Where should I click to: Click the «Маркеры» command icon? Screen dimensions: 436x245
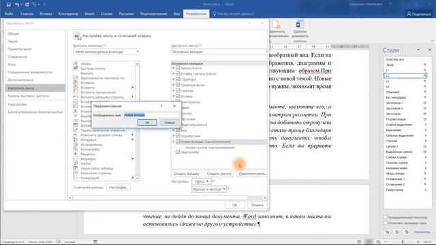pyautogui.click(x=76, y=159)
